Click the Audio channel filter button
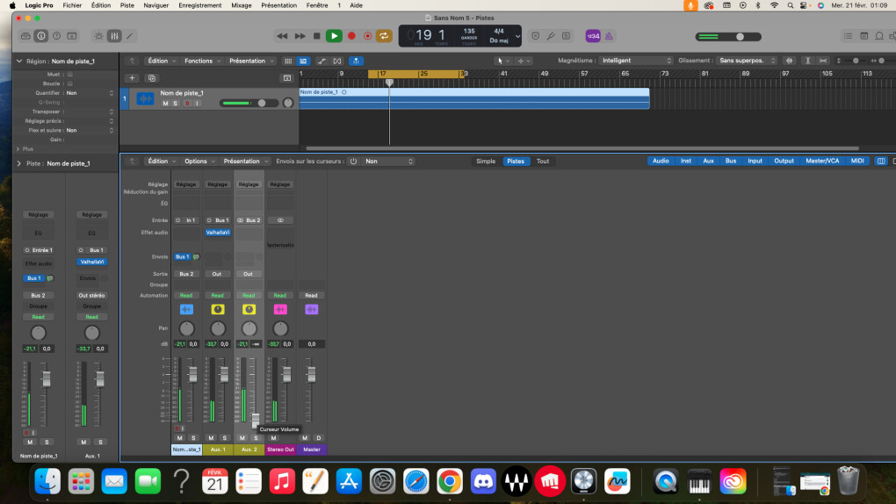 click(x=661, y=162)
